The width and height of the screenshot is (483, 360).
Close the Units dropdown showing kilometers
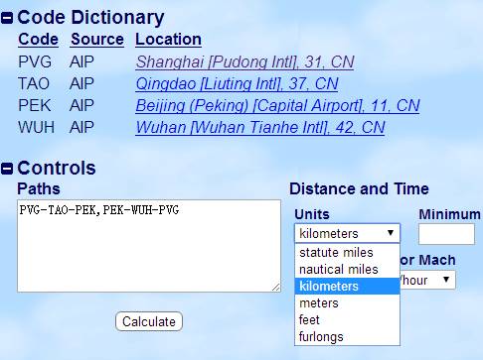coord(347,233)
